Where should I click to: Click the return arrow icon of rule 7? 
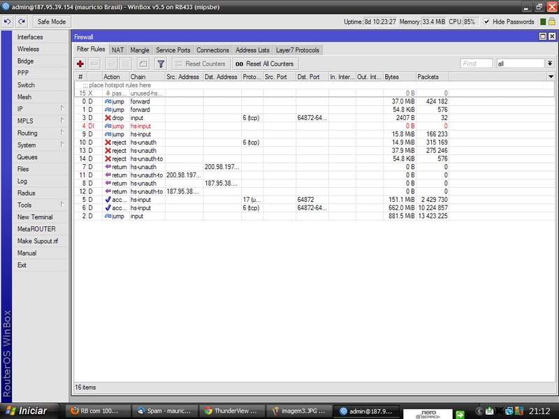tap(108, 167)
